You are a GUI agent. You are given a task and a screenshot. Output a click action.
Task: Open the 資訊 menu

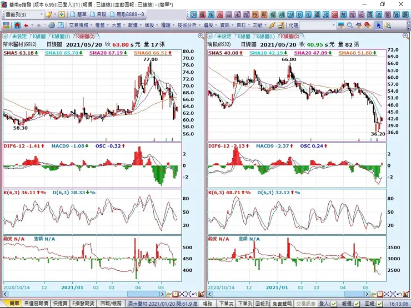click(x=227, y=26)
